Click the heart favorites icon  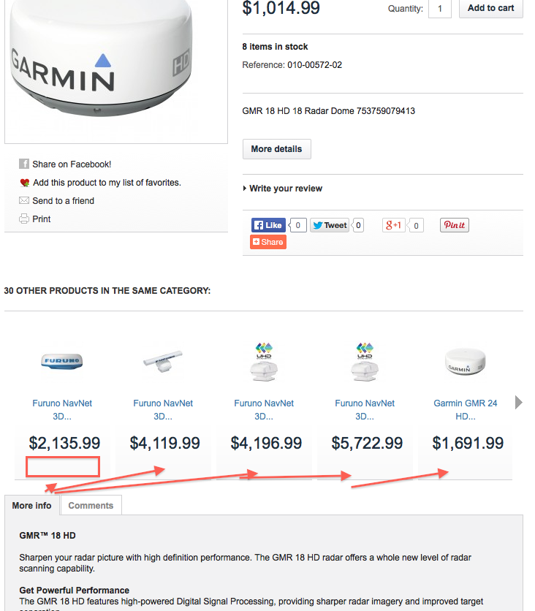coord(25,183)
